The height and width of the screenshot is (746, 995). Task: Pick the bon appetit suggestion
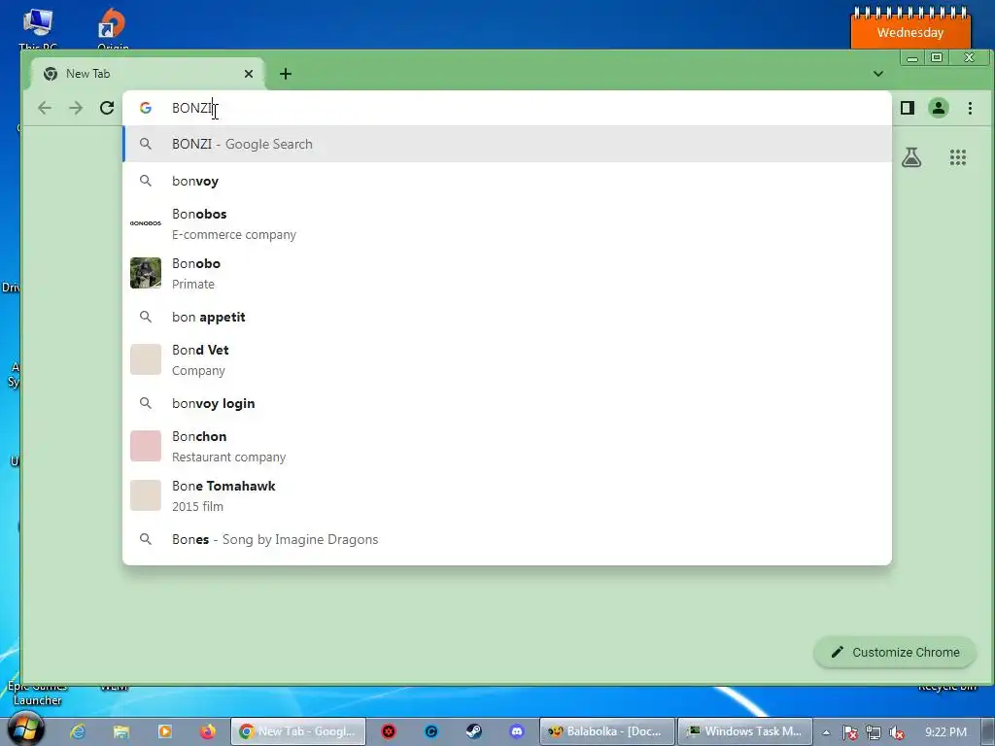click(507, 317)
